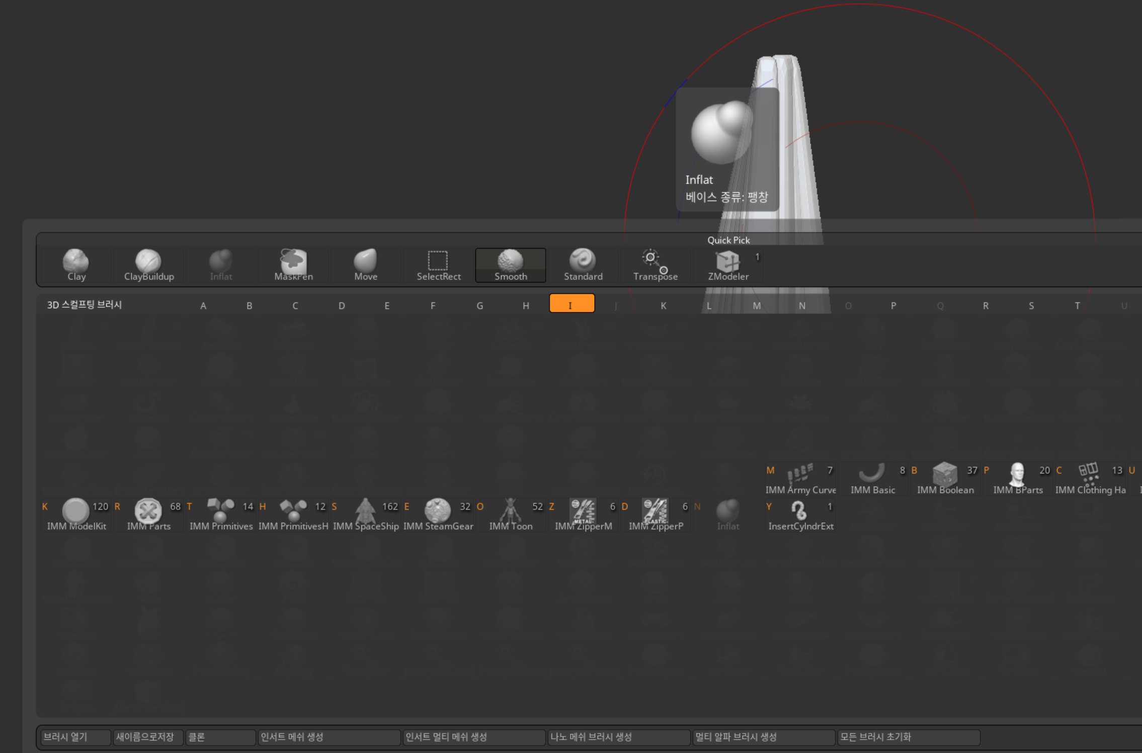Viewport: 1142px width, 753px height.
Task: Choose the ZModeler brush
Action: 728,265
